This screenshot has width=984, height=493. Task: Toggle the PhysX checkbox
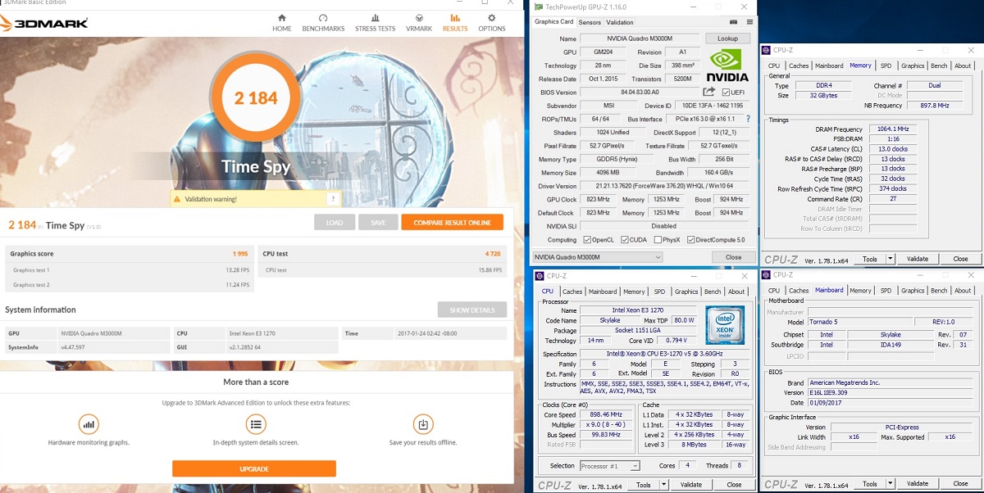pyautogui.click(x=656, y=240)
